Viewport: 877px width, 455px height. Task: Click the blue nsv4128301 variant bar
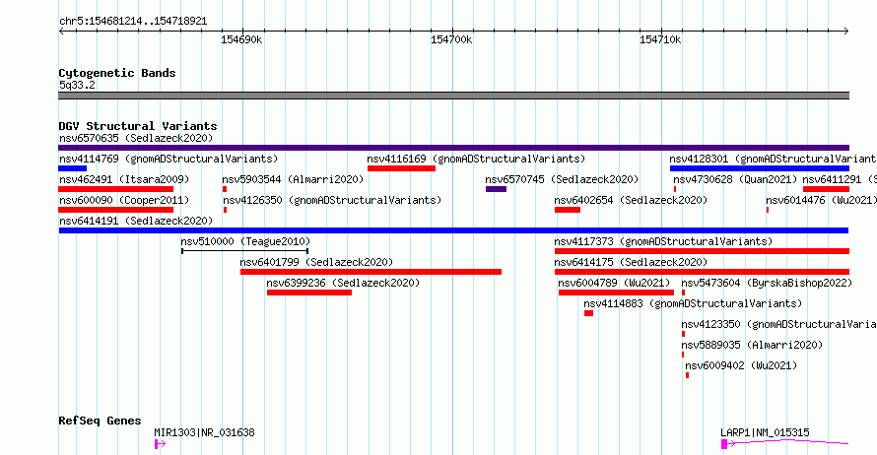click(760, 168)
